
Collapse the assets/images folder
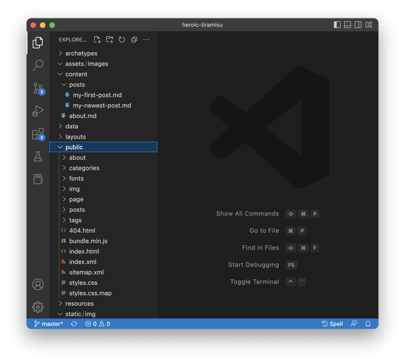104,64
